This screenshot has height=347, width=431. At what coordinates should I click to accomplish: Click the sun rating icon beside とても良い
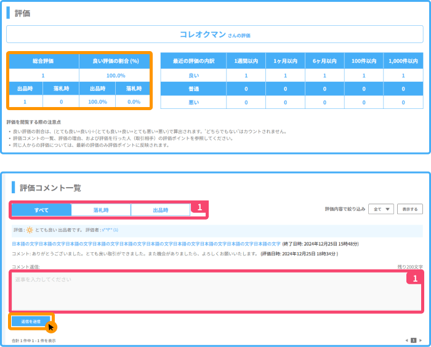[x=30, y=230]
